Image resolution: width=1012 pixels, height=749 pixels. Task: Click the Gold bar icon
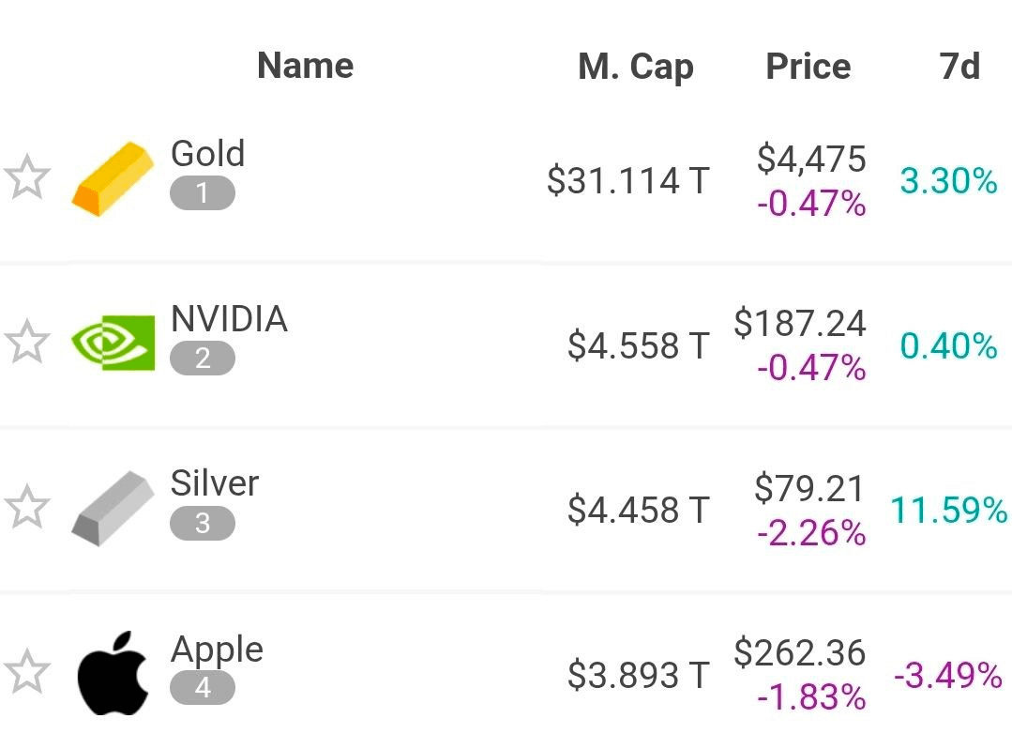pyautogui.click(x=113, y=178)
